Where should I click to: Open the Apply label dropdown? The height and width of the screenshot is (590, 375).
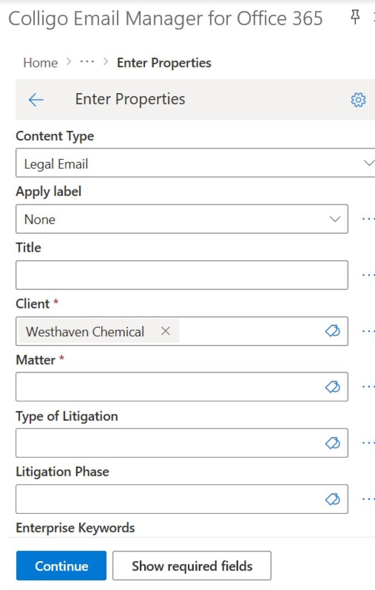click(182, 219)
